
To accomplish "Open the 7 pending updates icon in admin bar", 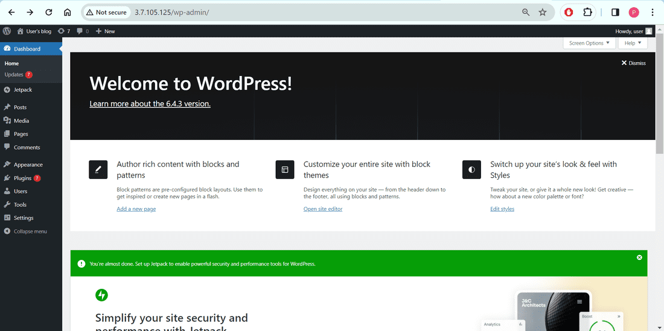I will coord(64,31).
